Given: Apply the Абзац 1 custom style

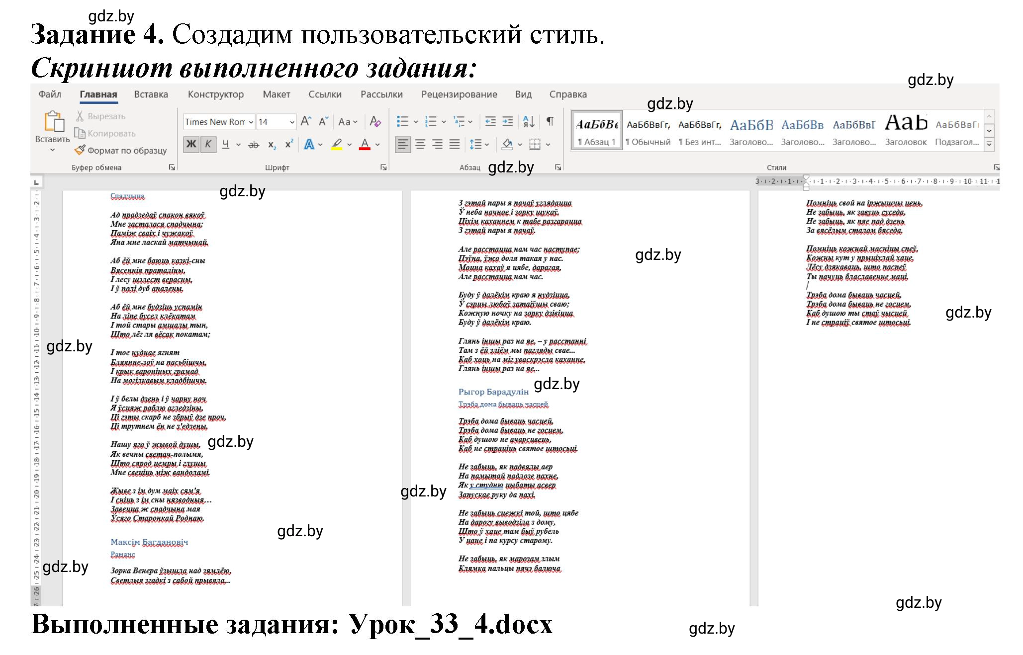Looking at the screenshot, I should tap(597, 130).
